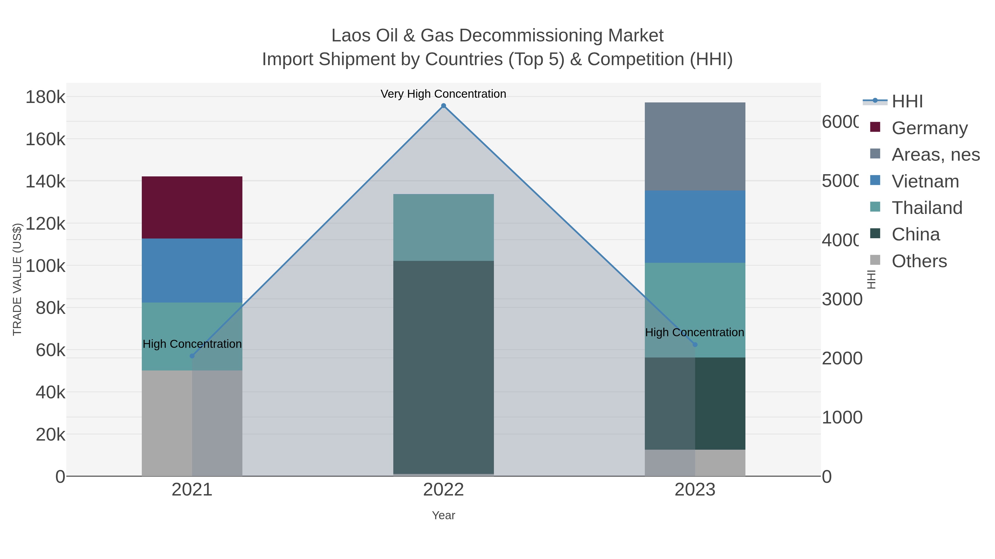This screenshot has height=559, width=995.
Task: Click the Thailand segment in the 2022 bar
Action: click(443, 227)
